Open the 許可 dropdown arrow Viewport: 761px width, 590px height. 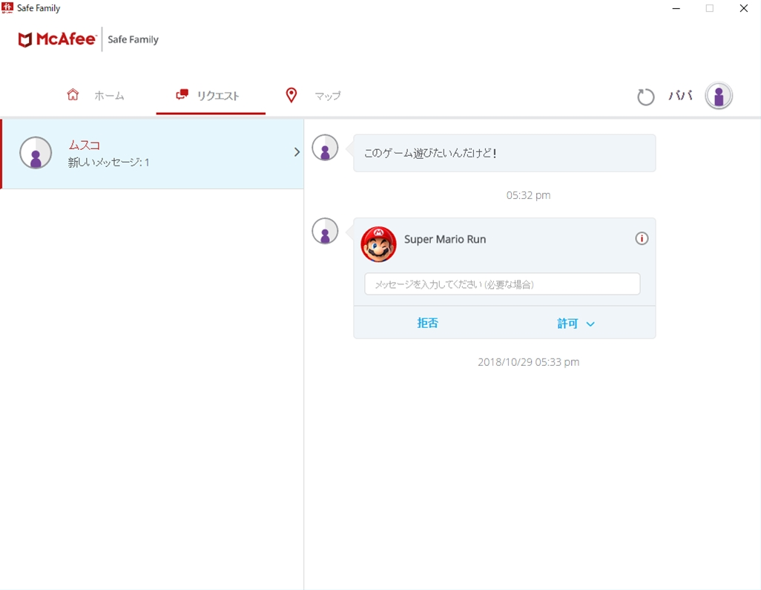(590, 324)
